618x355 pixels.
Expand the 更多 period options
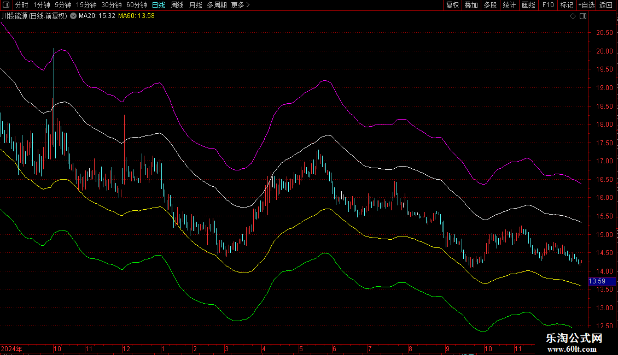(240, 5)
